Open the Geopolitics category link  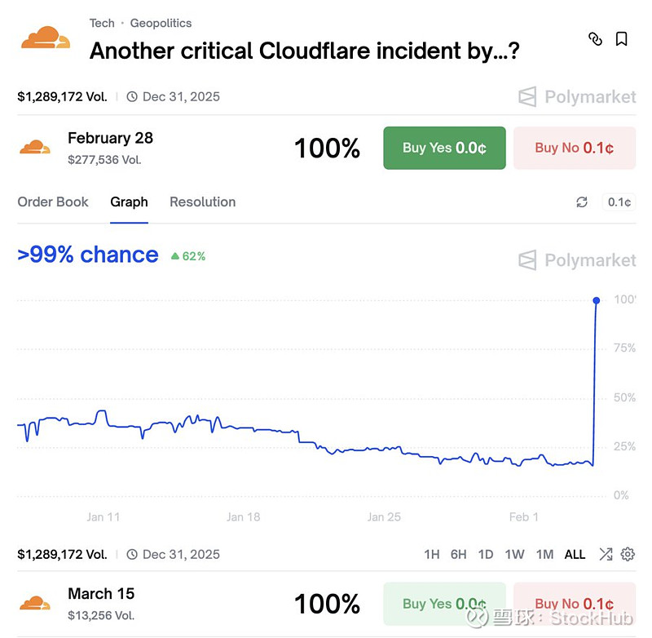[161, 23]
